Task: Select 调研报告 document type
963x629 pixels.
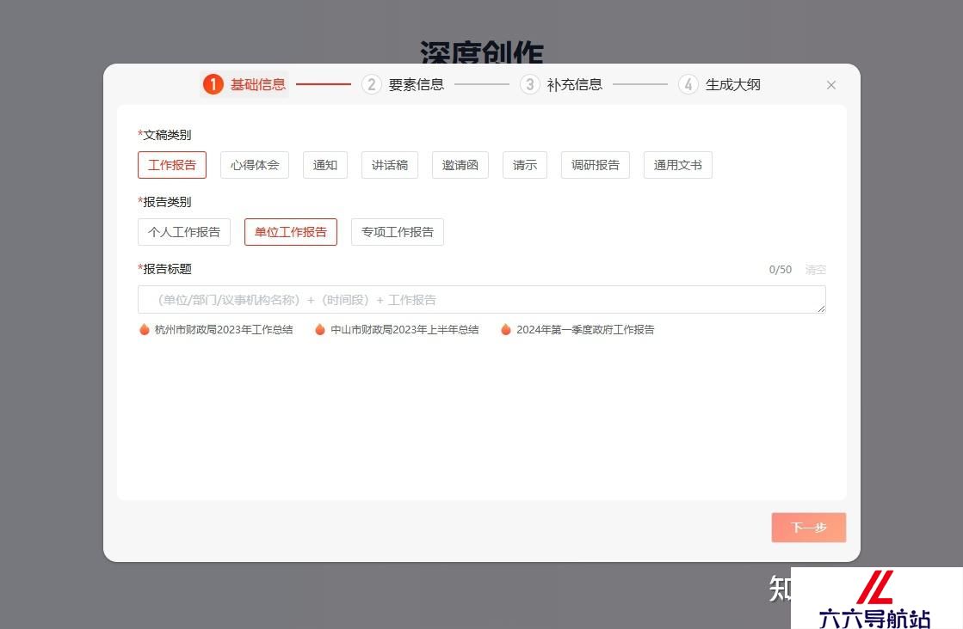Action: [596, 165]
